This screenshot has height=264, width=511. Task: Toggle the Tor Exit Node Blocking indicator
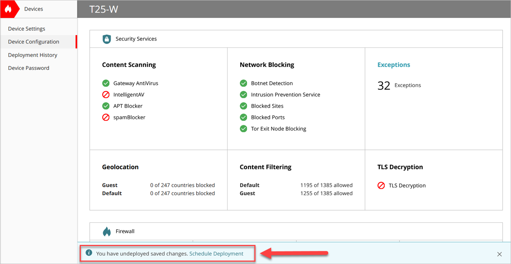243,129
